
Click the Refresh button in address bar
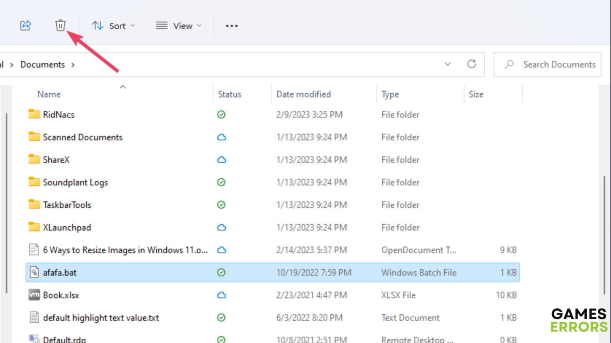click(x=471, y=64)
